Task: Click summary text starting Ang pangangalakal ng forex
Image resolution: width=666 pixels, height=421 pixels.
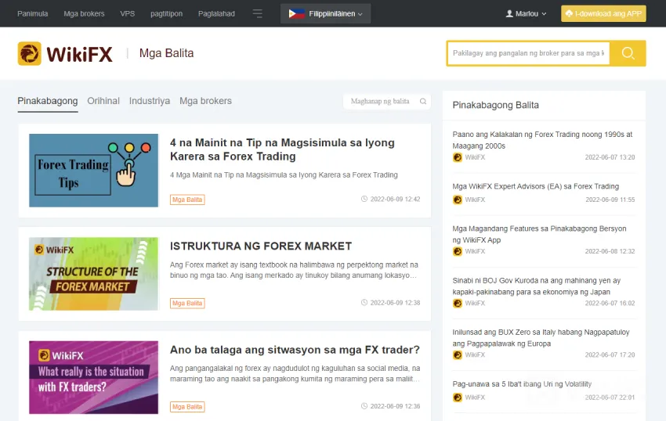Action: 295,373
